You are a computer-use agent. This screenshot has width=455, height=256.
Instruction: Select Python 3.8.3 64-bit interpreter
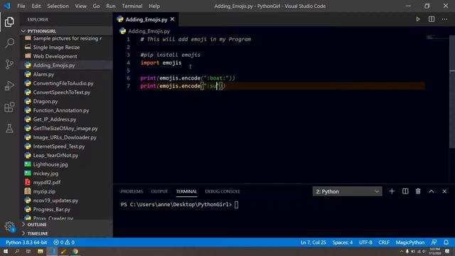click(26, 242)
